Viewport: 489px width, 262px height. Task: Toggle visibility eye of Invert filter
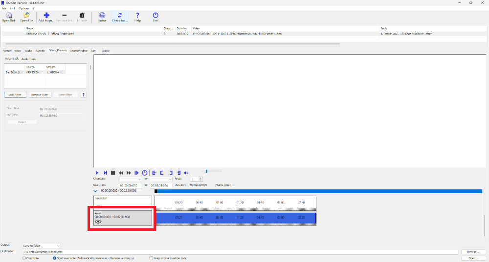98,222
